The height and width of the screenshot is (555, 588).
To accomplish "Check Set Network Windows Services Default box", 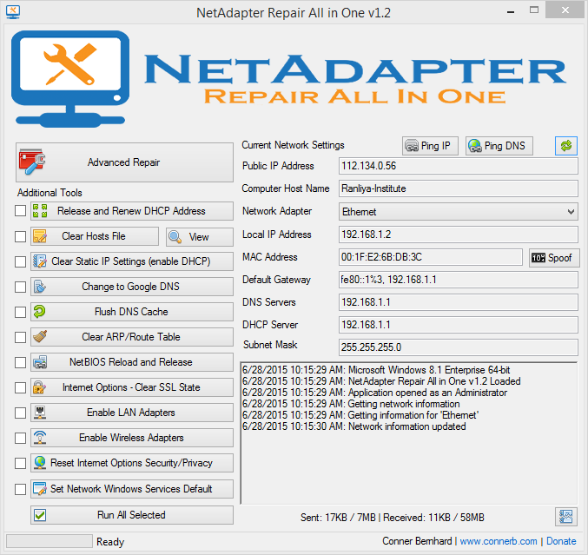I will [20, 489].
